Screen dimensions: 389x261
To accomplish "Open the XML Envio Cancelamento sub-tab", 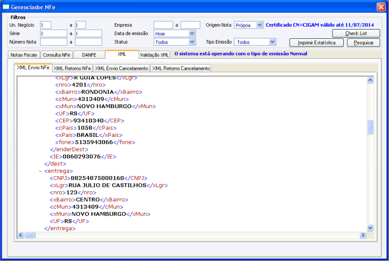I will (x=122, y=68).
